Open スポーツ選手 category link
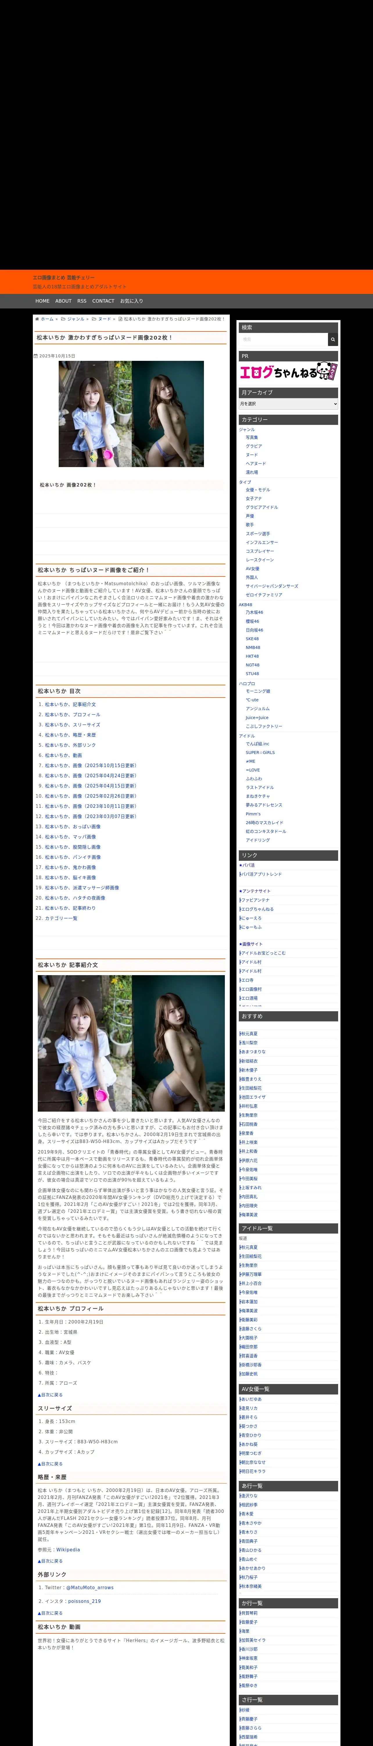The width and height of the screenshot is (373, 1746). tap(258, 533)
